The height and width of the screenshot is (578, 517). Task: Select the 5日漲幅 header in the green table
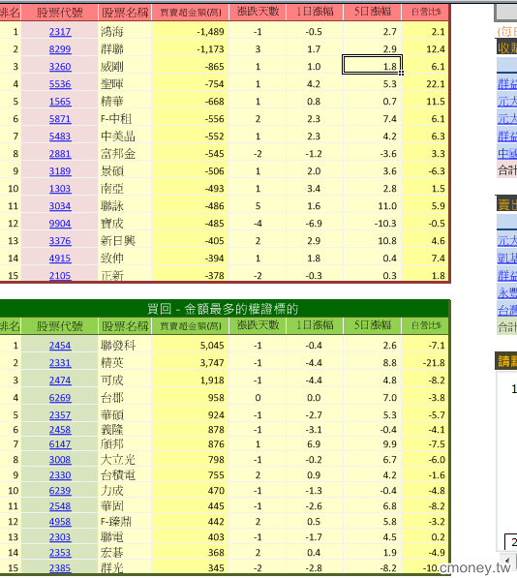click(373, 325)
